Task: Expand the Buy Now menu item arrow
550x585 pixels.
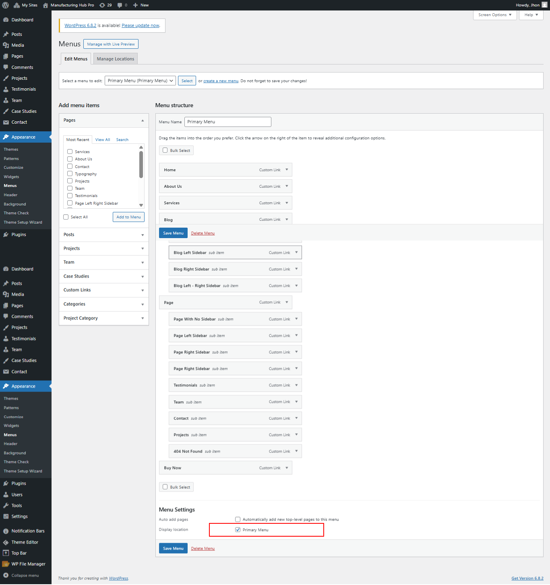Action: point(287,468)
